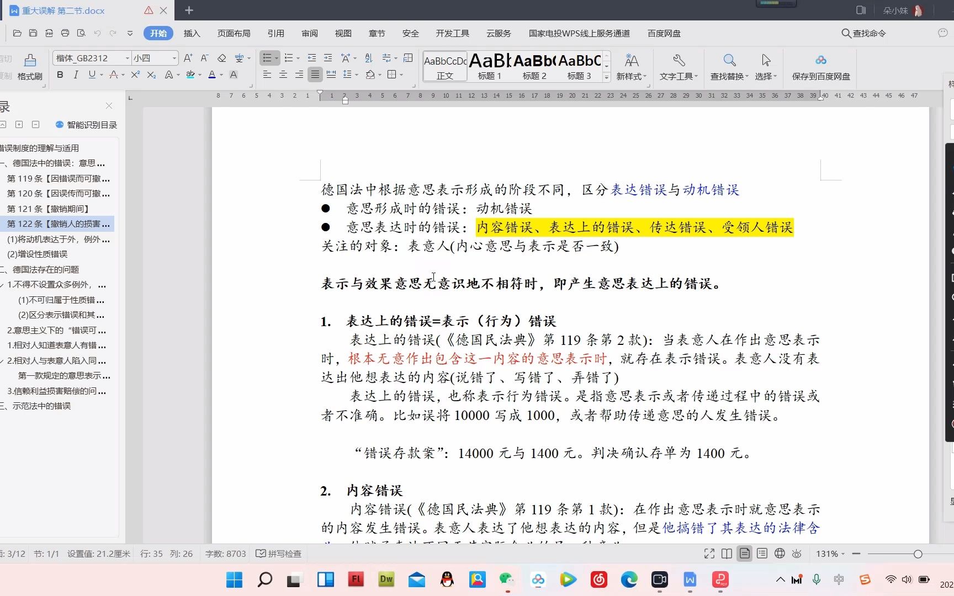954x596 pixels.
Task: Apply superscript formatting
Action: (x=135, y=74)
